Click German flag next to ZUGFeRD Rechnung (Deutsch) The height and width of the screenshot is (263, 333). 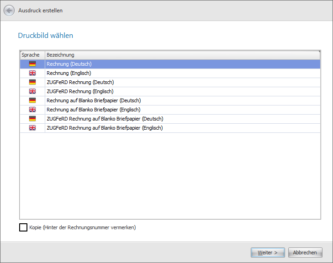click(32, 82)
